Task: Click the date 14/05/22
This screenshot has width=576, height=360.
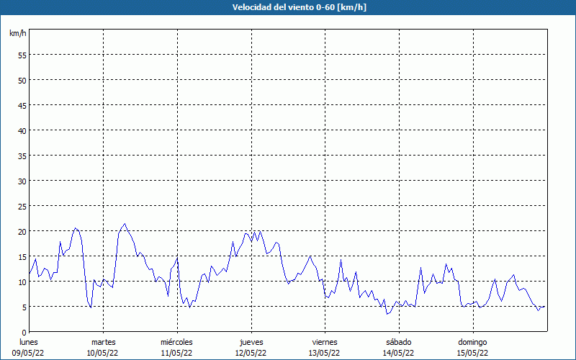Action: pos(399,353)
